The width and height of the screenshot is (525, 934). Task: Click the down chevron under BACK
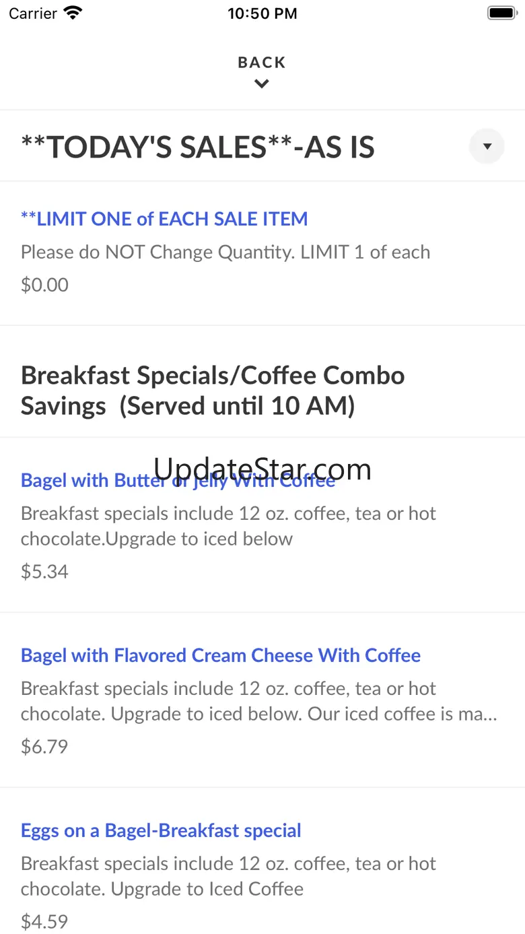click(x=262, y=84)
